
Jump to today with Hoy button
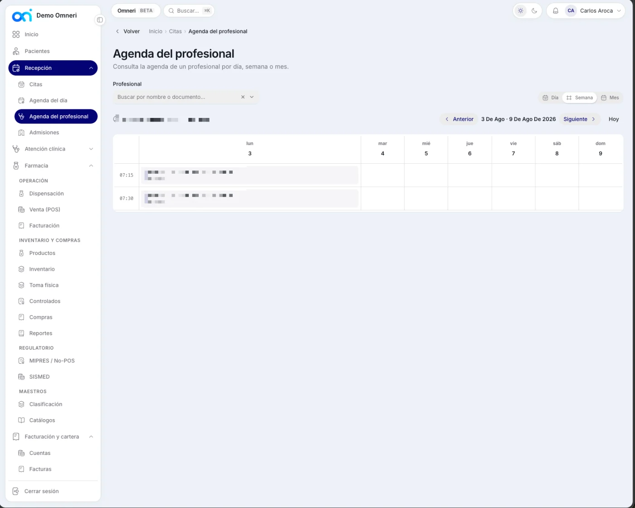click(x=614, y=119)
